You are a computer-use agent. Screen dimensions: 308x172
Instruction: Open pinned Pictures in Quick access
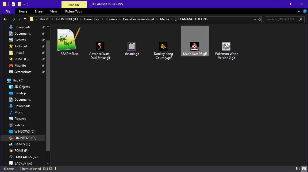20,40
